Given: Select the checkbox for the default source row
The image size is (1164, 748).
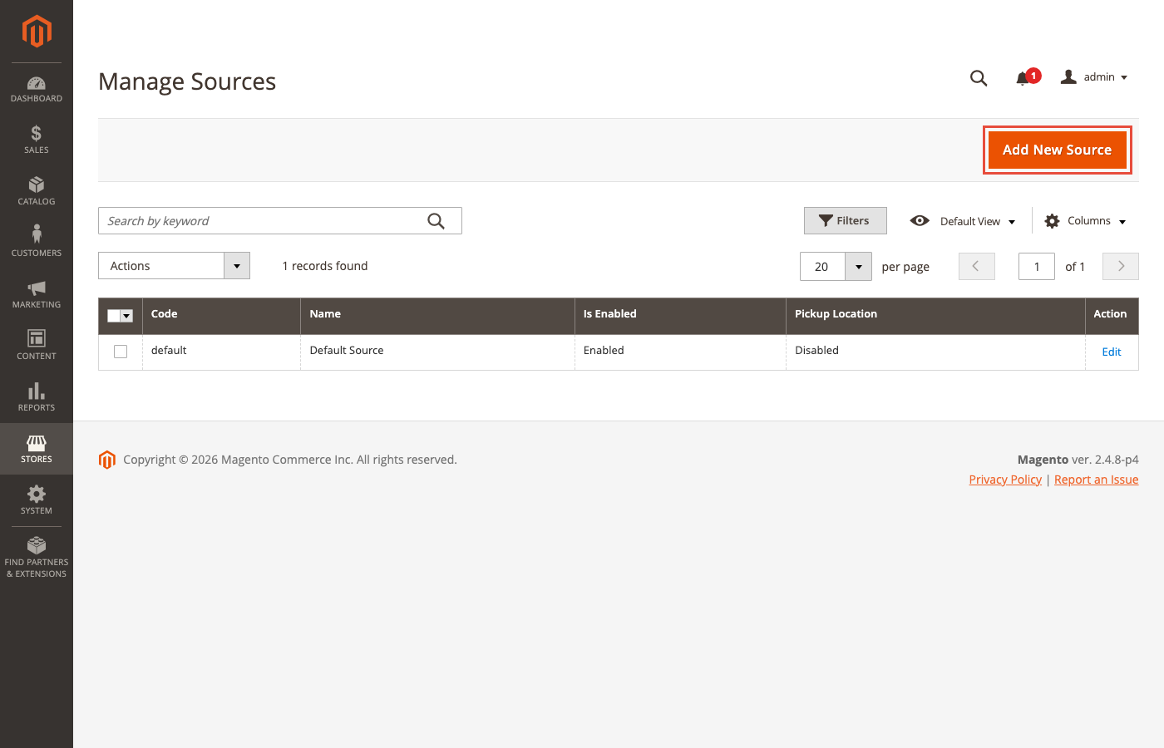Looking at the screenshot, I should (x=120, y=352).
